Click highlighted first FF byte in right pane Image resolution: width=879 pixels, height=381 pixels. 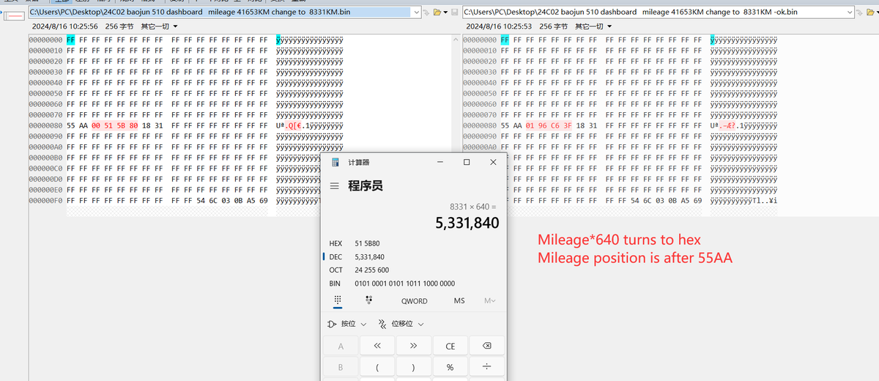click(505, 40)
